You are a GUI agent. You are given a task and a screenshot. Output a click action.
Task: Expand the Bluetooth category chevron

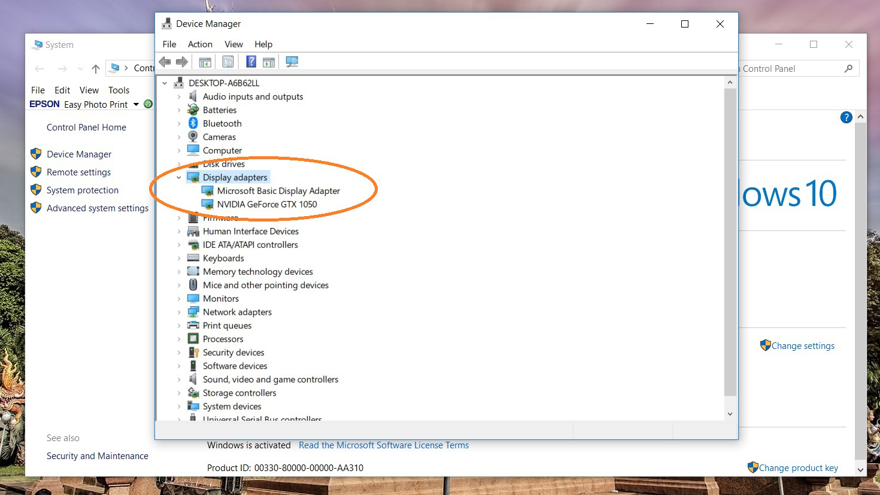[x=179, y=123]
